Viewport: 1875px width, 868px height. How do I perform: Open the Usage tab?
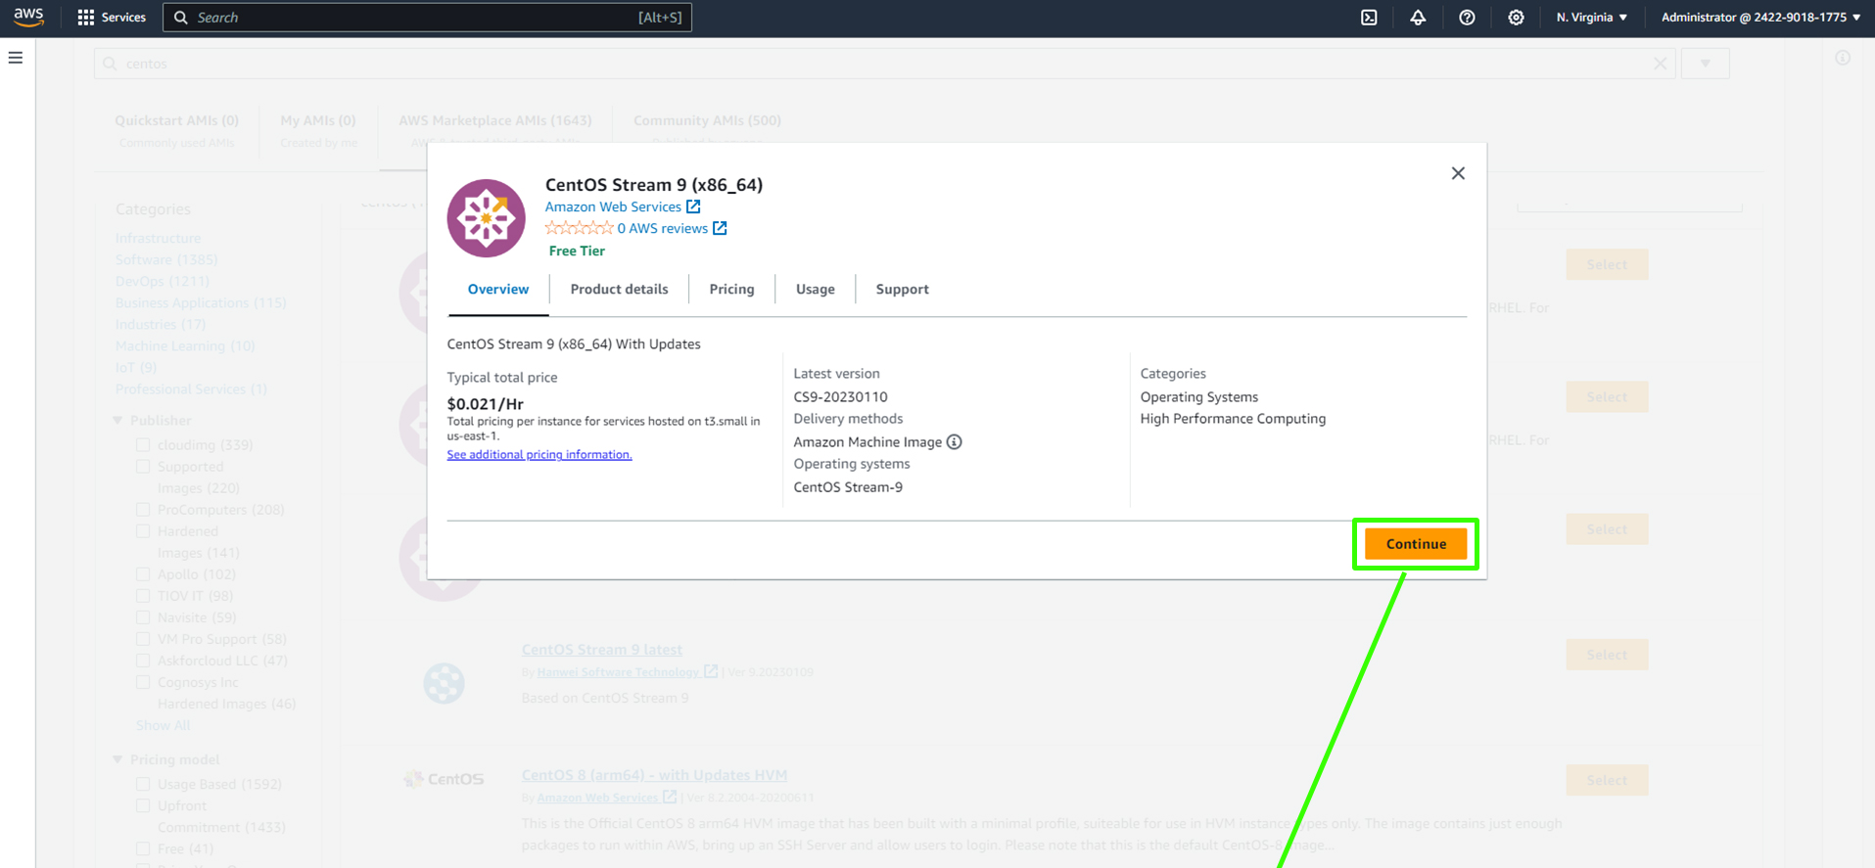(816, 290)
